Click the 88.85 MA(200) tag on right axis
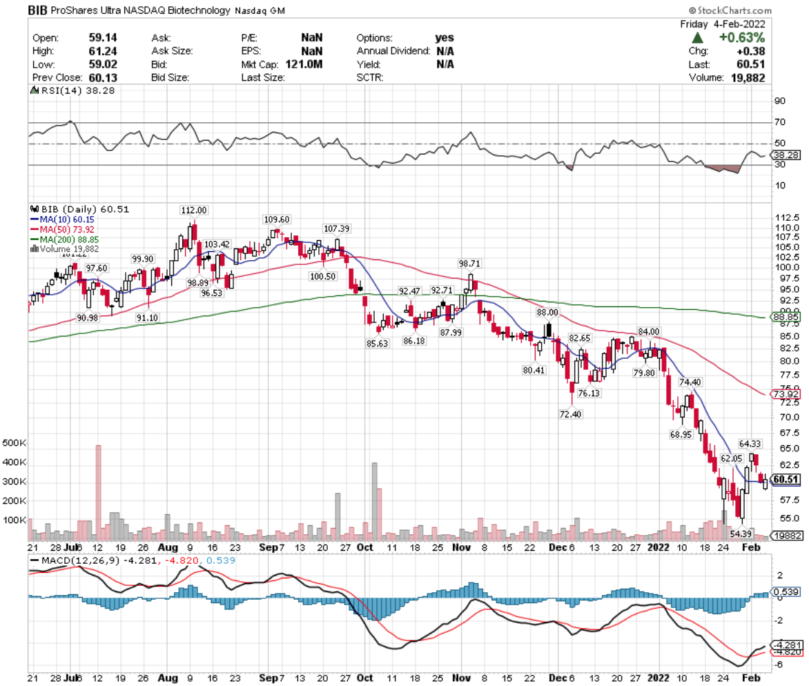 [786, 317]
